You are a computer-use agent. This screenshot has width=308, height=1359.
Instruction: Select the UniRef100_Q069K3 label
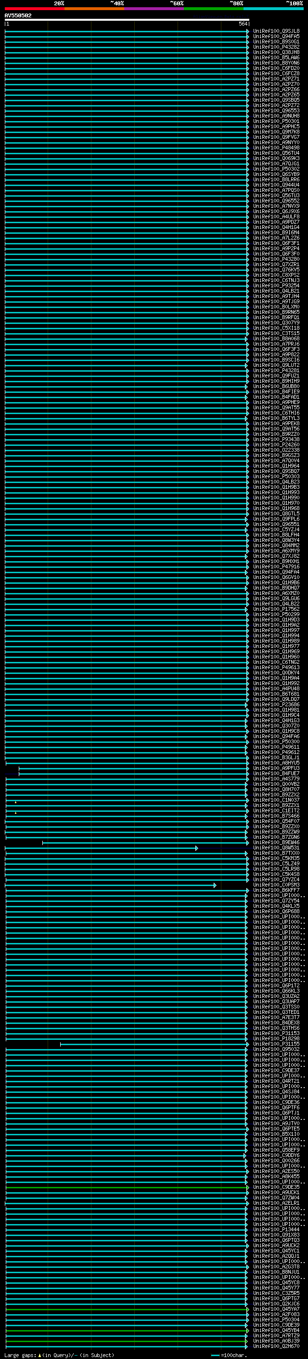tap(276, 158)
